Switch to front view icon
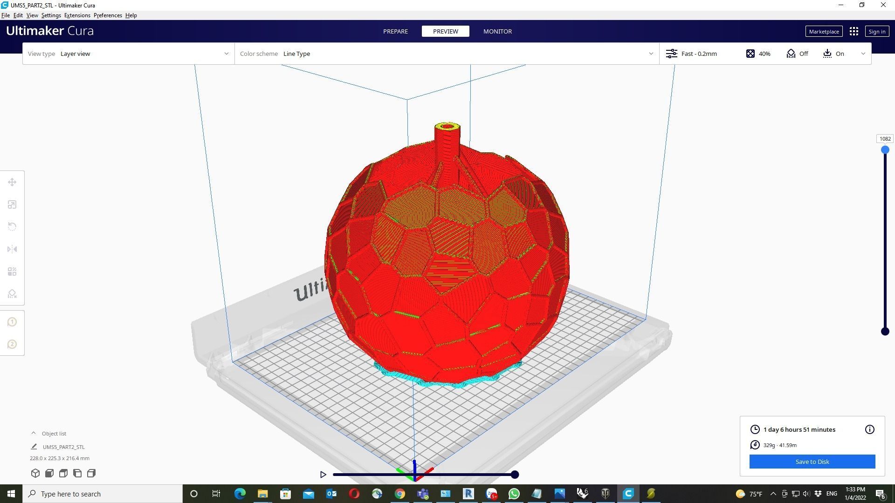Image resolution: width=895 pixels, height=503 pixels. (x=49, y=473)
